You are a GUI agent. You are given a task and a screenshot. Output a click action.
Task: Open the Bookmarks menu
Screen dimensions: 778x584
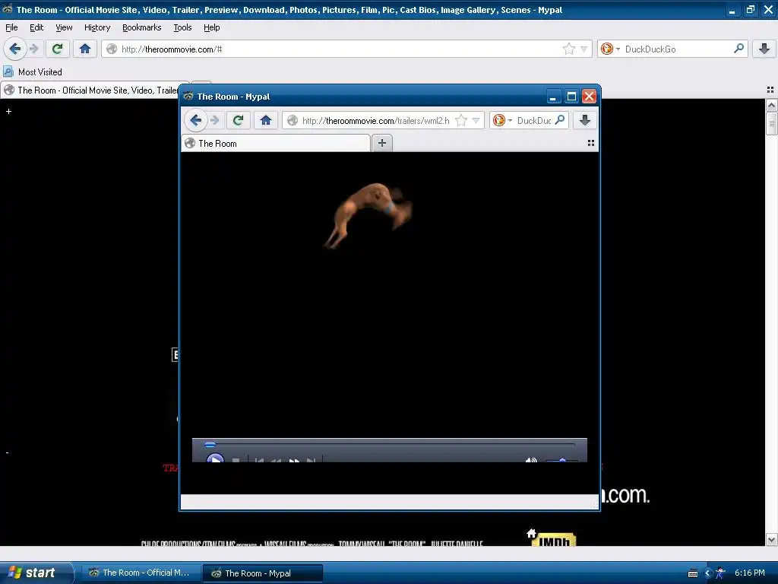tap(141, 27)
